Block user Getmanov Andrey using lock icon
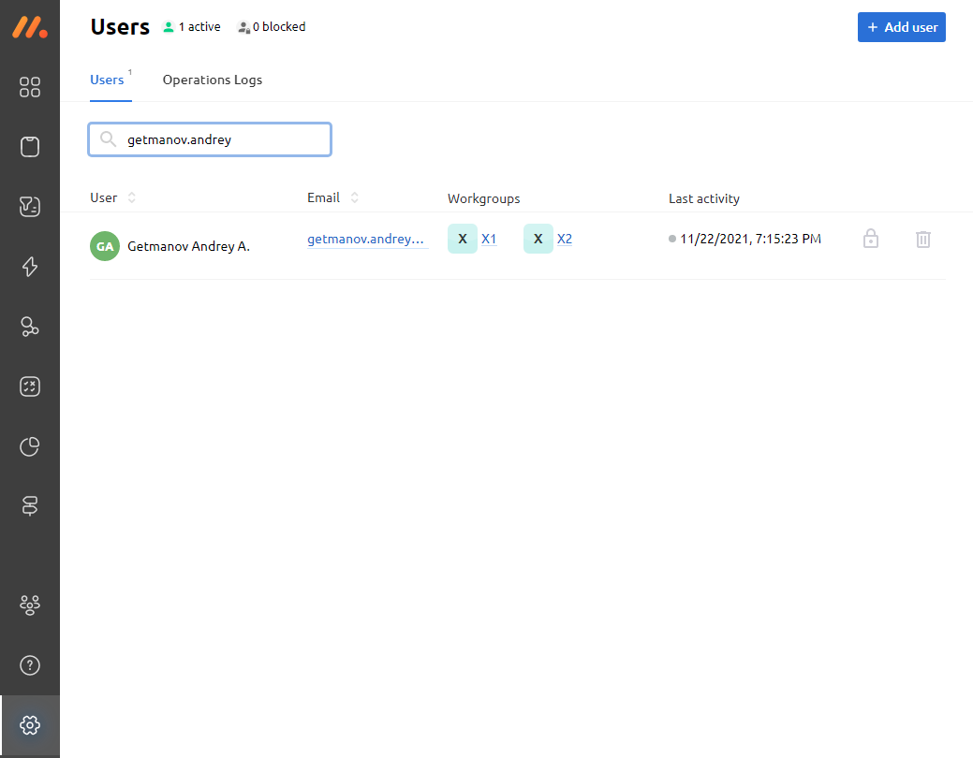 pos(870,240)
